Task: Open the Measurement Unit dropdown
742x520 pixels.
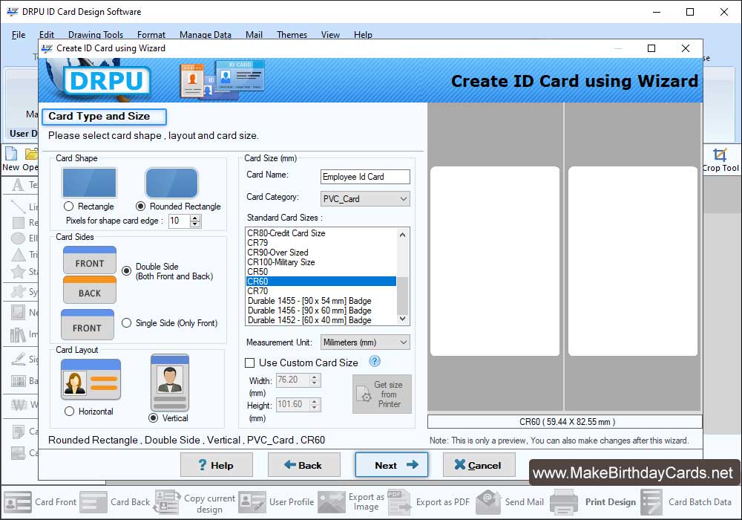Action: click(365, 342)
